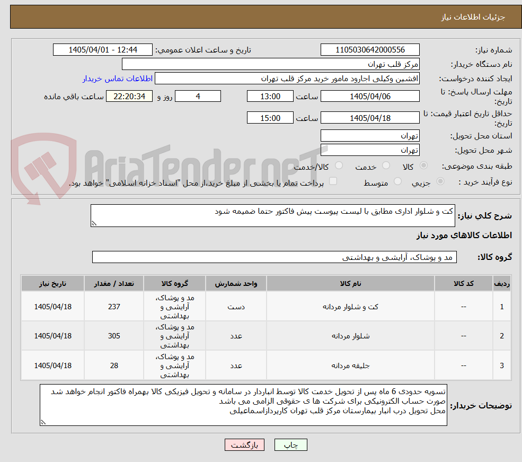
Task: Click the نام کالا column header
Action: [350, 283]
